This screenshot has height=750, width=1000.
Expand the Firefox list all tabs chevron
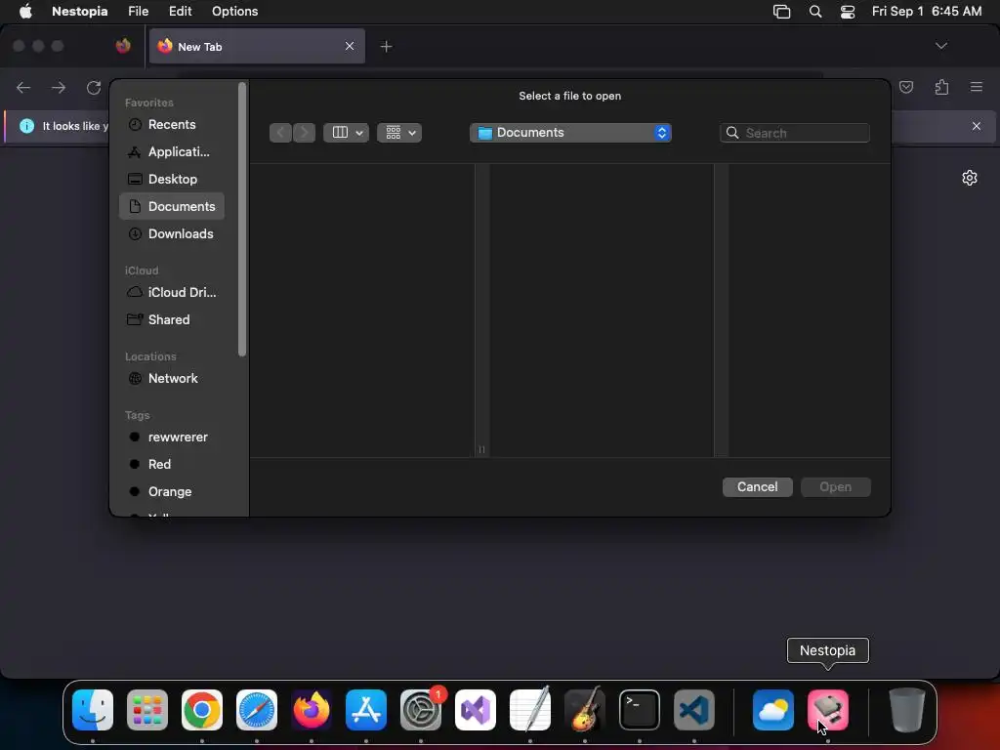pyautogui.click(x=941, y=46)
